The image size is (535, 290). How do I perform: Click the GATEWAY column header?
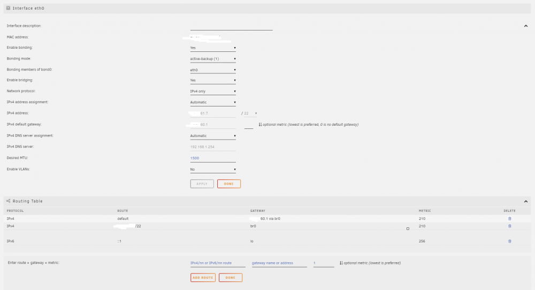point(258,211)
